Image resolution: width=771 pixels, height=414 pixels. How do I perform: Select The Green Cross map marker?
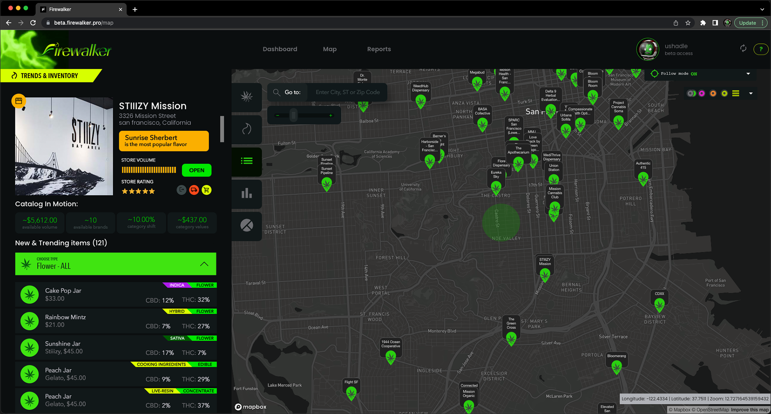pyautogui.click(x=511, y=339)
